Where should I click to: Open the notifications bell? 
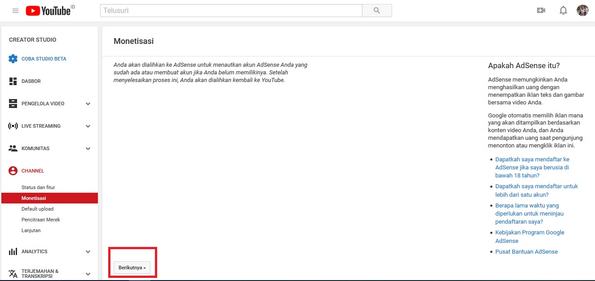coord(563,10)
